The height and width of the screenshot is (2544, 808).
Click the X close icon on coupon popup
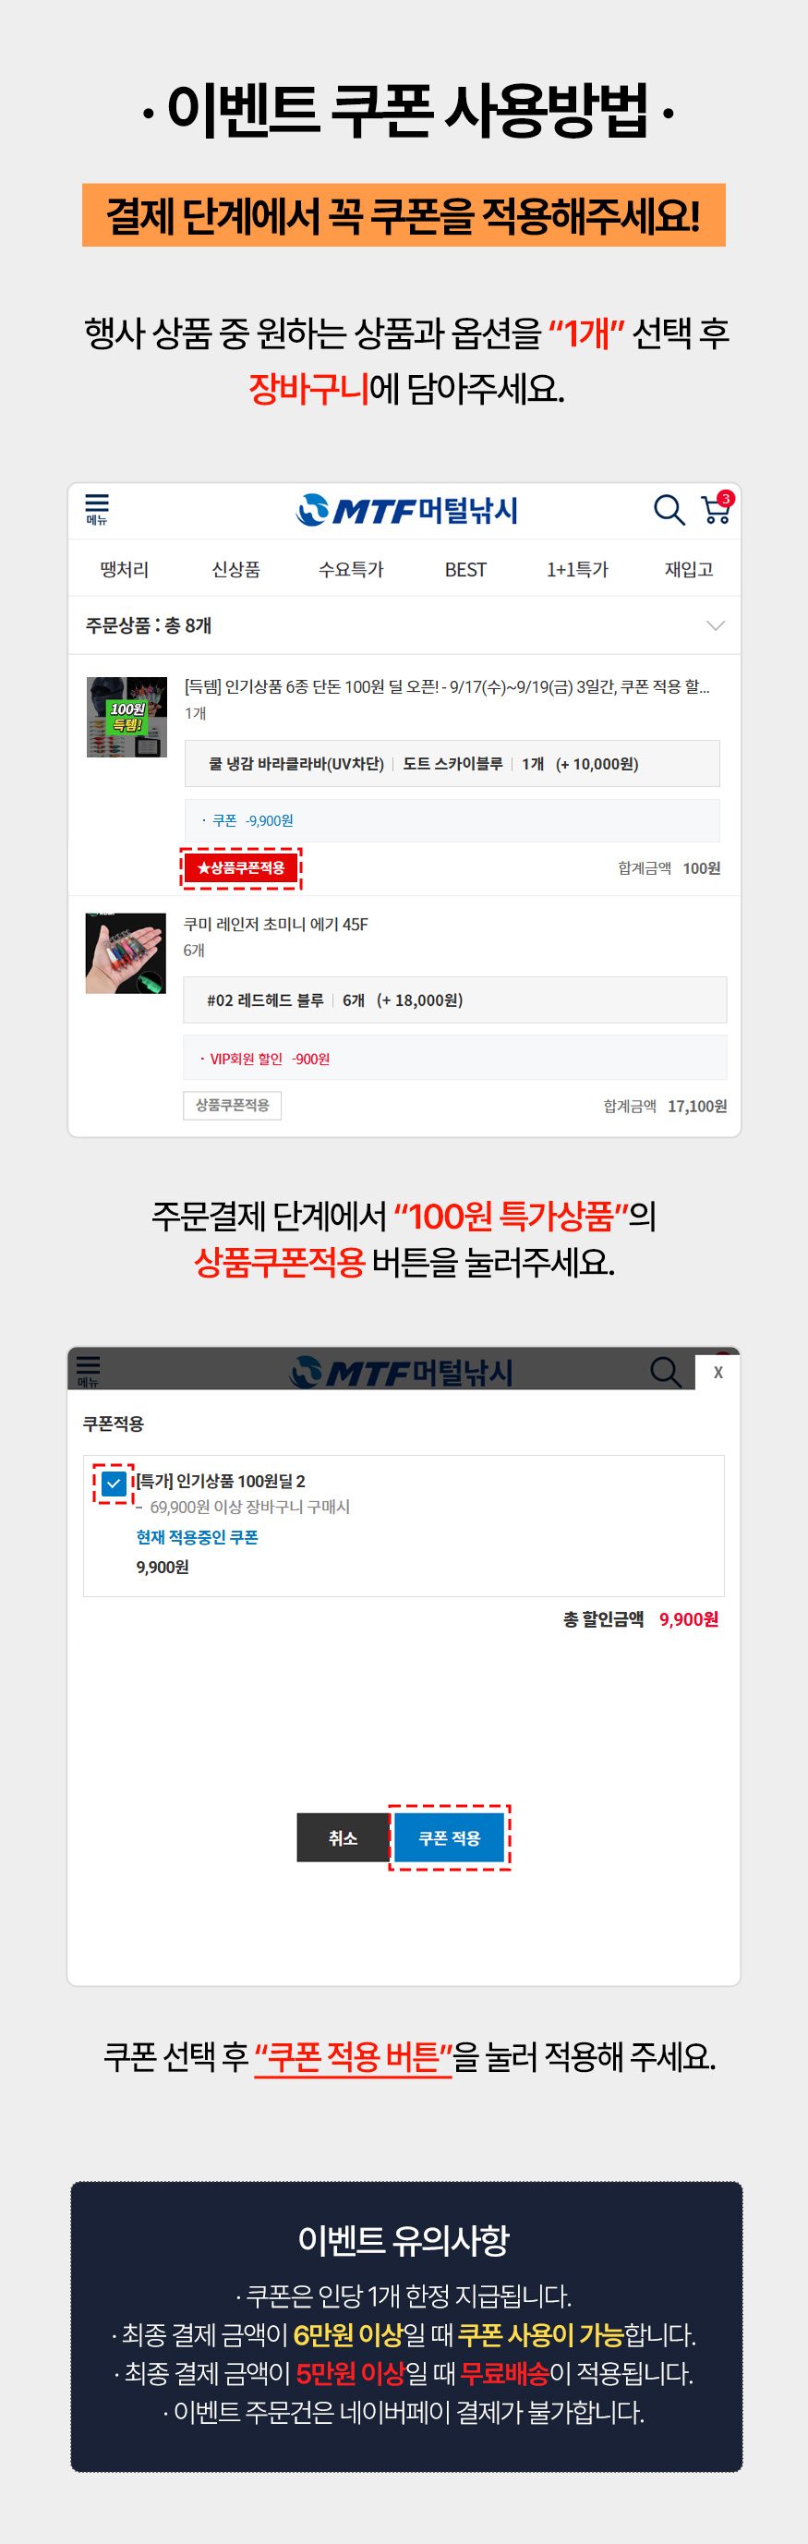click(x=718, y=1372)
